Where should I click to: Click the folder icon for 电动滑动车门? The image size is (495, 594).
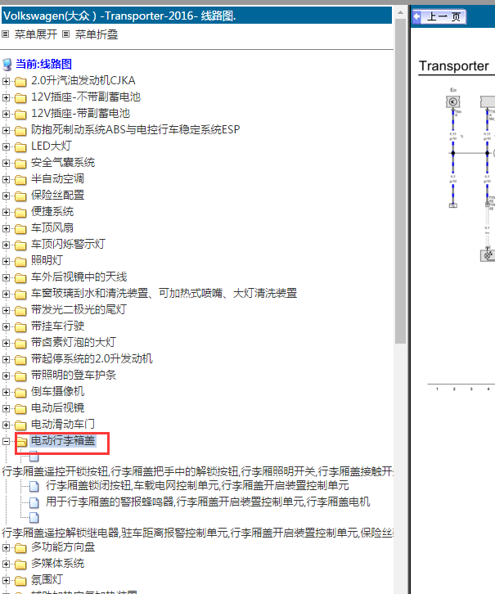coord(20,425)
